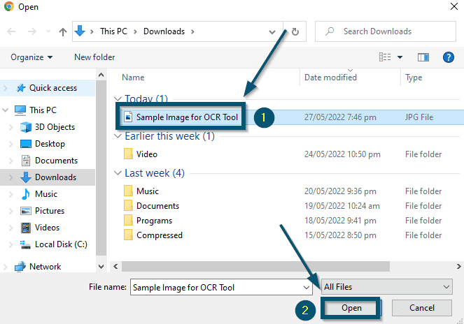The height and width of the screenshot is (324, 464).
Task: Click the Open button
Action: [351, 308]
